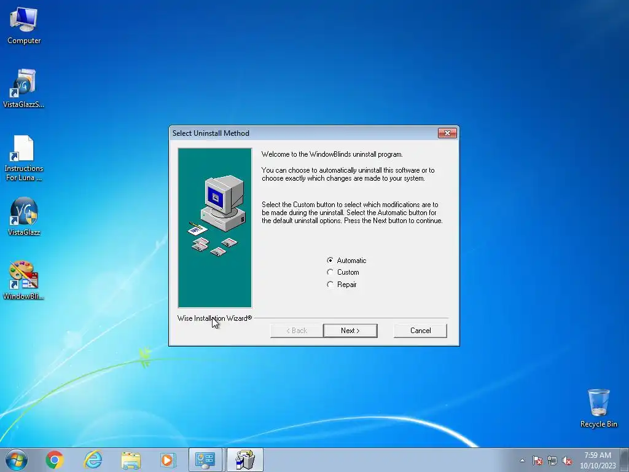Open Windows Explorer from the taskbar

(131, 460)
